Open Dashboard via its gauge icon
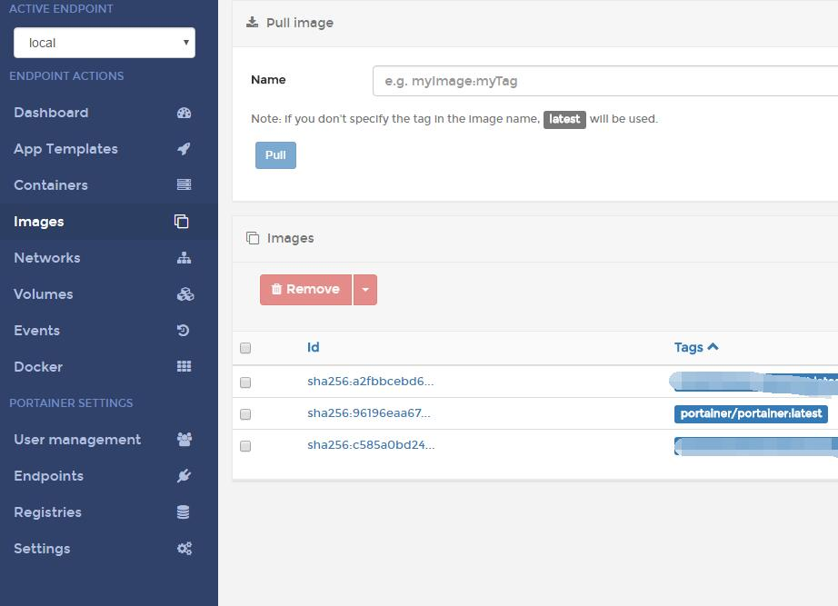The image size is (838, 606). point(184,113)
